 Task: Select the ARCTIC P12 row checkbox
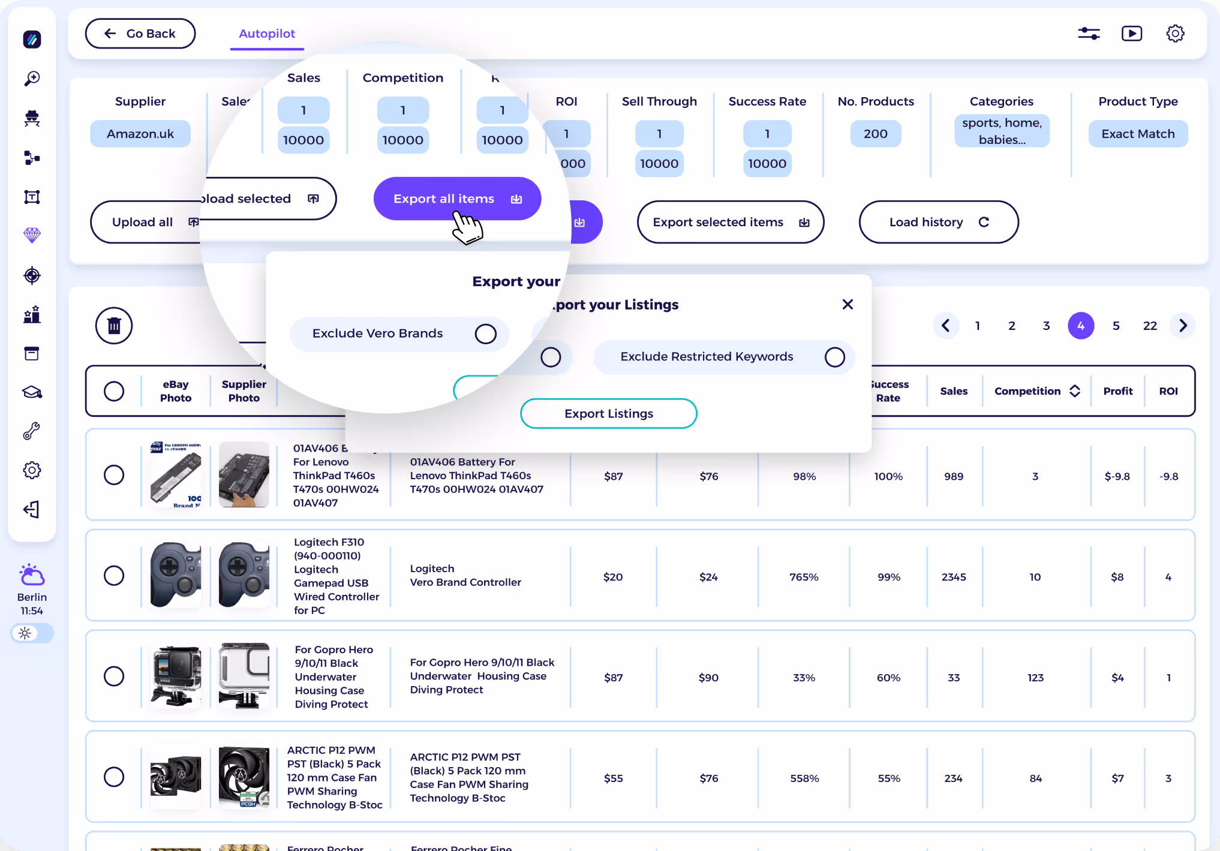click(x=114, y=777)
